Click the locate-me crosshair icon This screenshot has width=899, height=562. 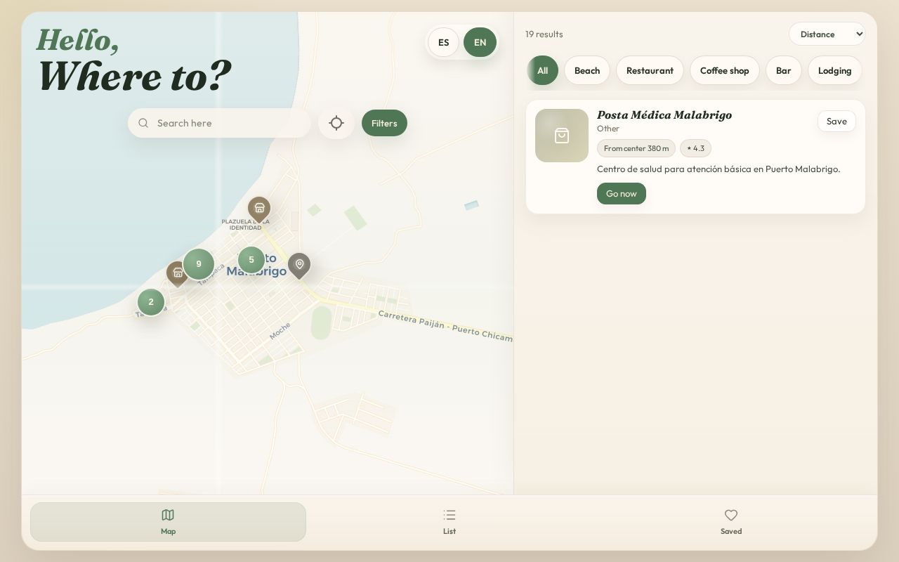336,123
